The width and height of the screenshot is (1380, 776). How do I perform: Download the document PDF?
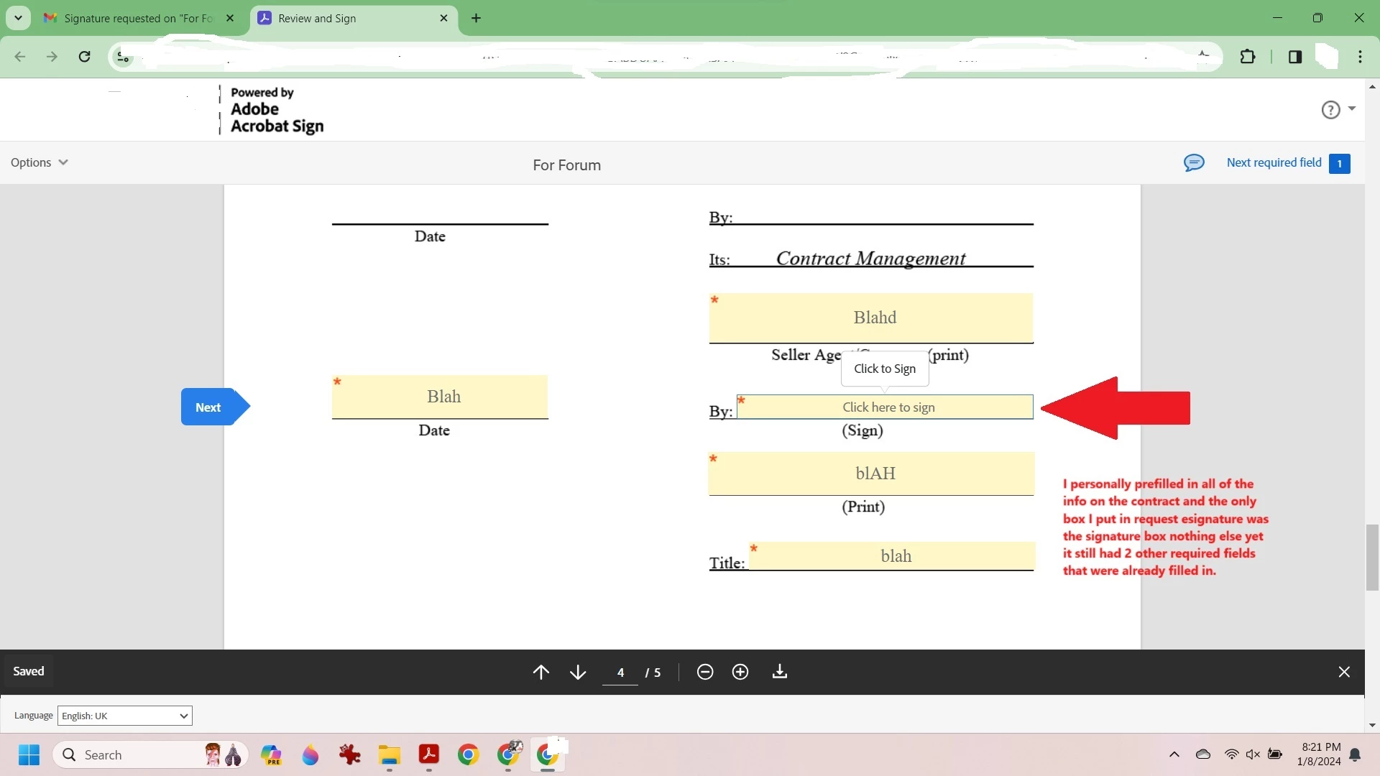780,672
